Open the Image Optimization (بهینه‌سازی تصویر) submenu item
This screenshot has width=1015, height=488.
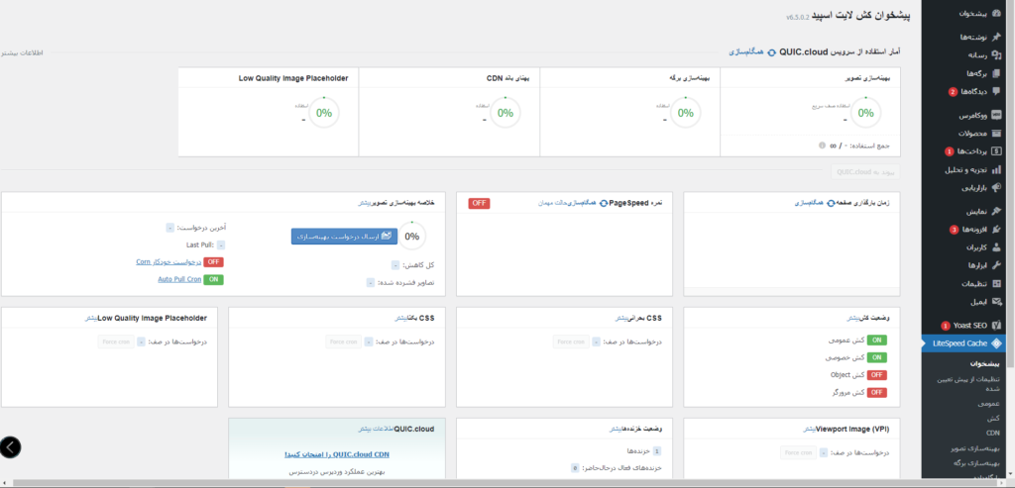(x=975, y=448)
